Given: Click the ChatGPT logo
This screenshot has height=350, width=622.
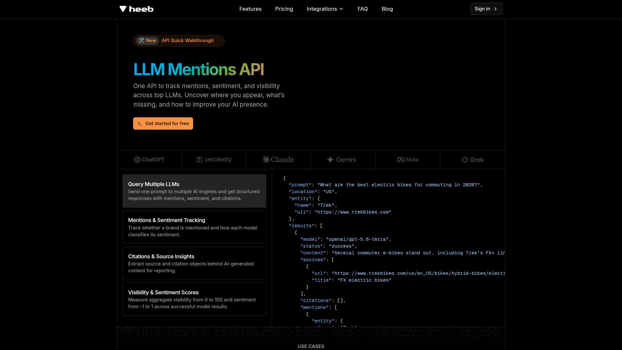Looking at the screenshot, I should click(x=149, y=159).
